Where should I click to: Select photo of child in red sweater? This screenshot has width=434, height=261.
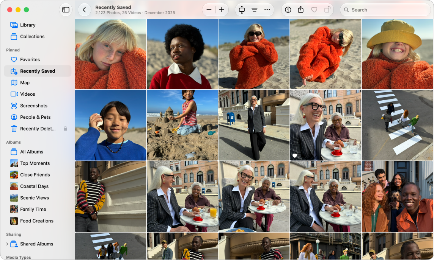tap(182, 54)
